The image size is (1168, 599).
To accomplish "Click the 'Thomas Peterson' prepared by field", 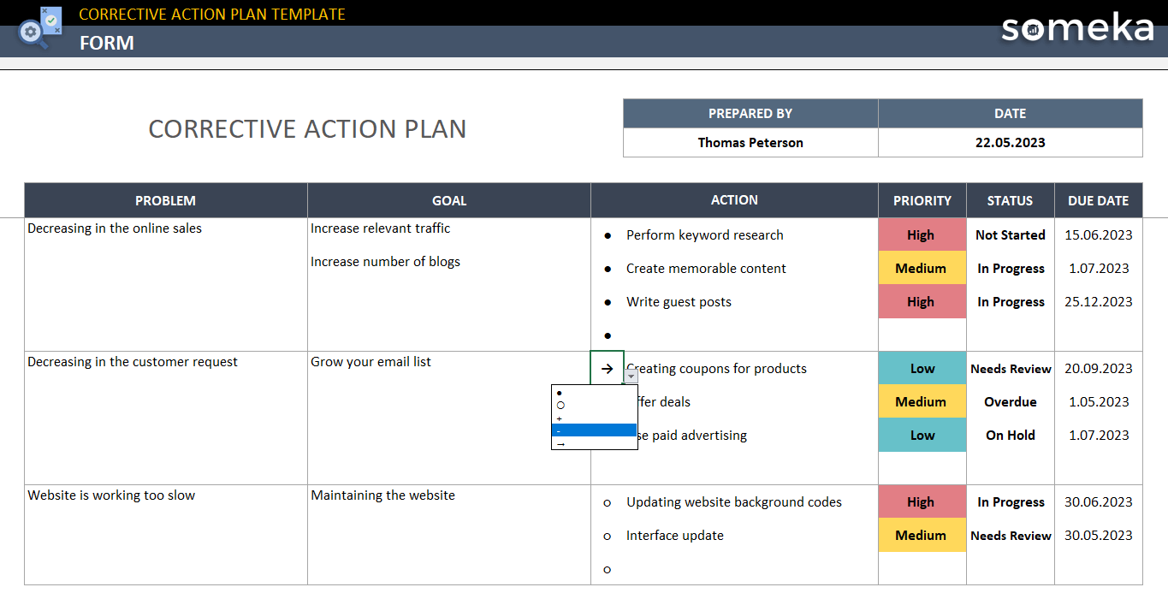I will 750,143.
